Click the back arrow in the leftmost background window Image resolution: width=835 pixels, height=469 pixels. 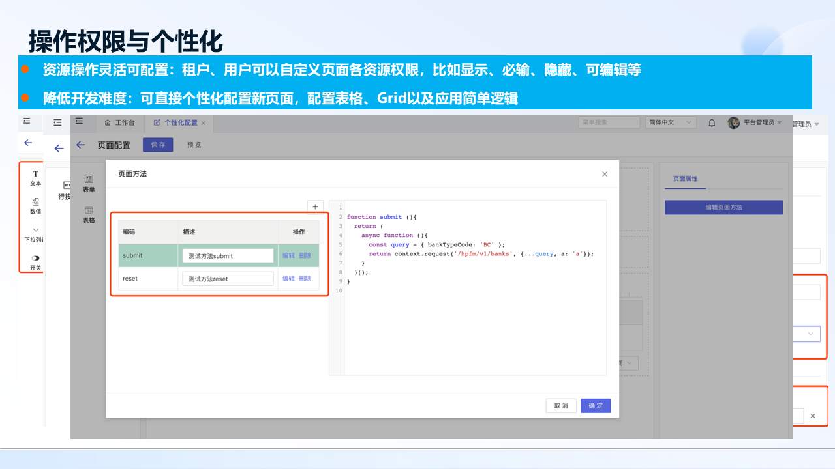27,143
